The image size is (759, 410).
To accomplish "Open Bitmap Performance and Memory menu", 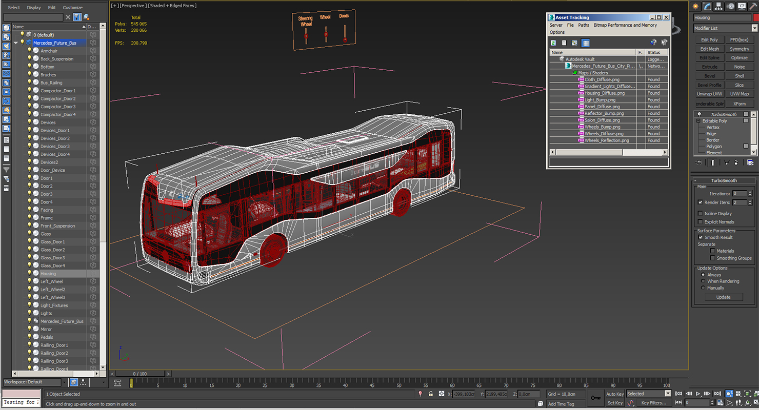I will [625, 25].
